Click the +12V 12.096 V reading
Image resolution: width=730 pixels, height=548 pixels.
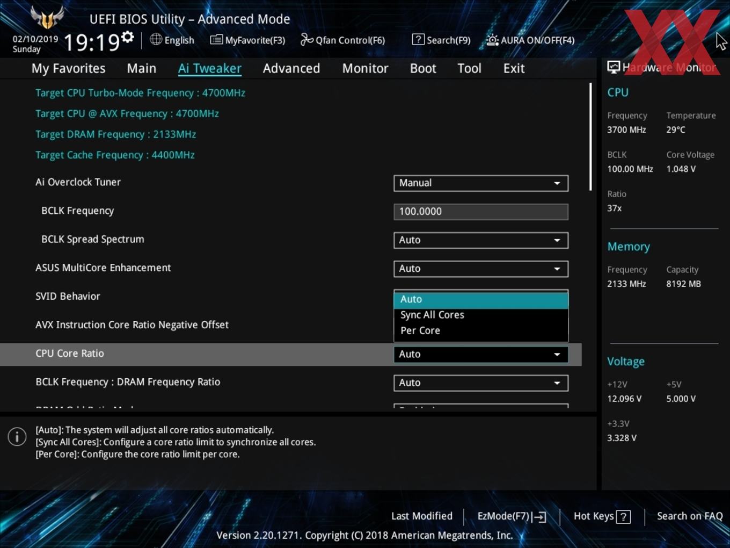(x=624, y=399)
